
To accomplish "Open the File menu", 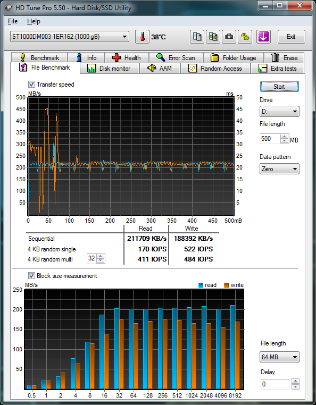I will (x=13, y=21).
